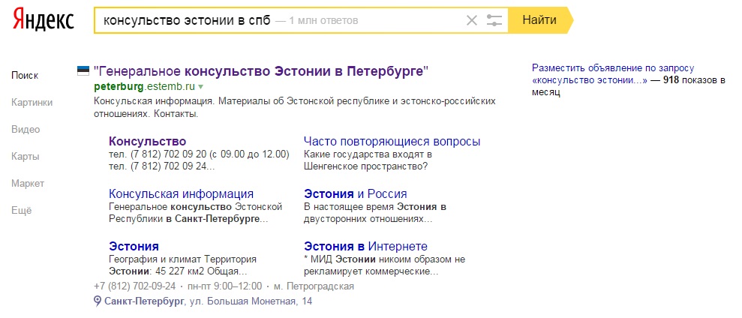Open the Консульство sitelink

[x=148, y=142]
